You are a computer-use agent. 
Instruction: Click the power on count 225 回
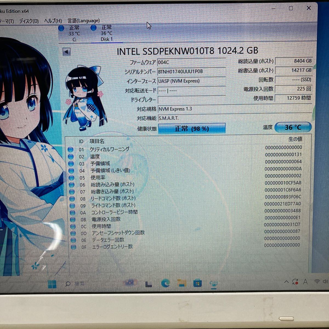294,89
